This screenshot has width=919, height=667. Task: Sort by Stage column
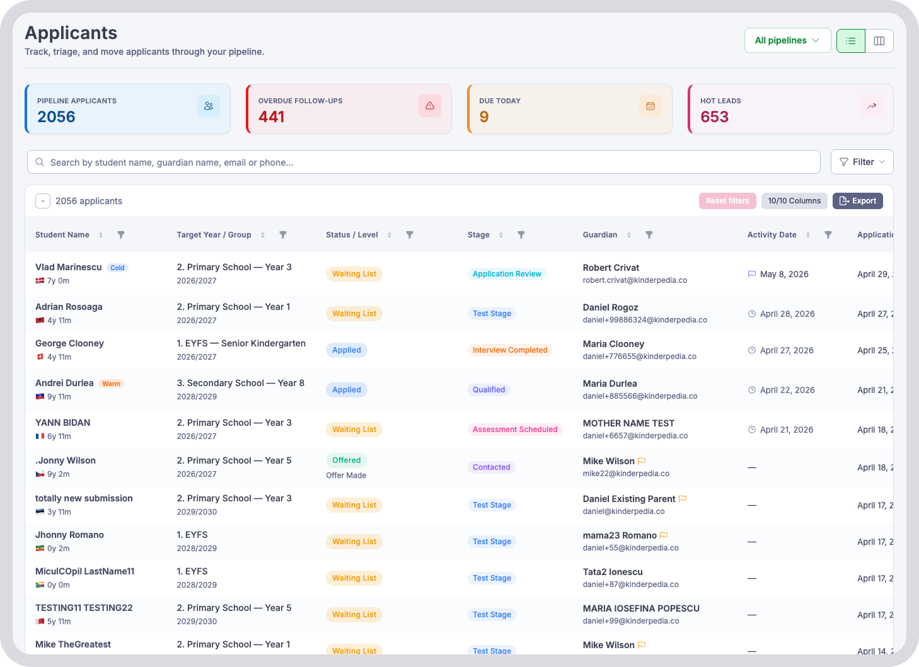(x=501, y=235)
